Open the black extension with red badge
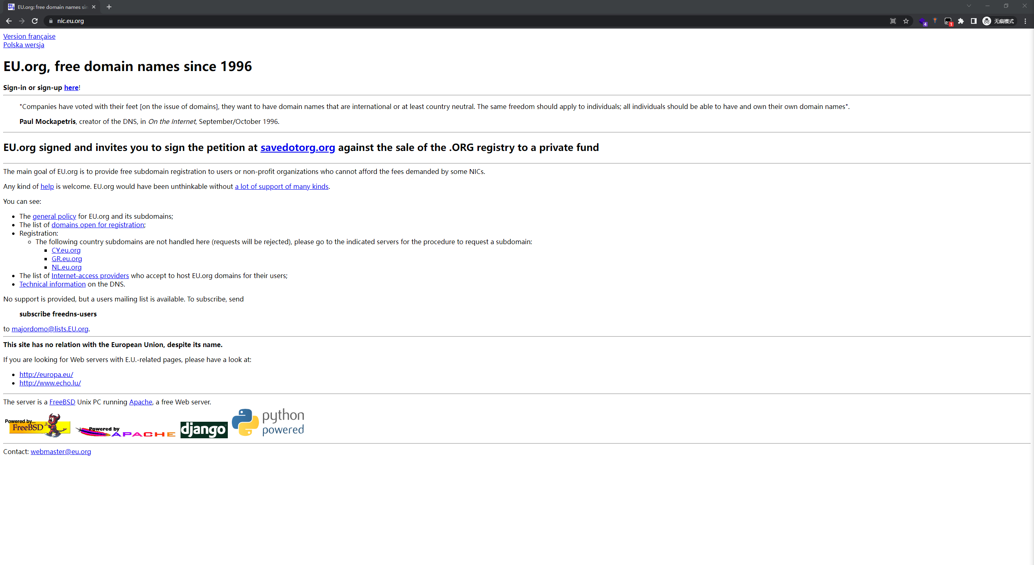 coord(948,21)
